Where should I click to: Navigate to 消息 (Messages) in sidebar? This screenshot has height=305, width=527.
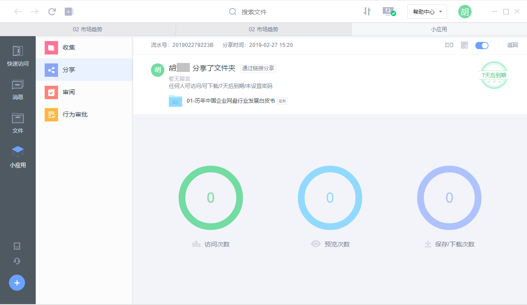tap(17, 89)
